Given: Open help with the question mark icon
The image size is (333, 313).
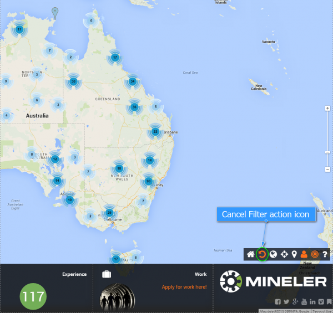Looking at the screenshot, I should coord(324,254).
